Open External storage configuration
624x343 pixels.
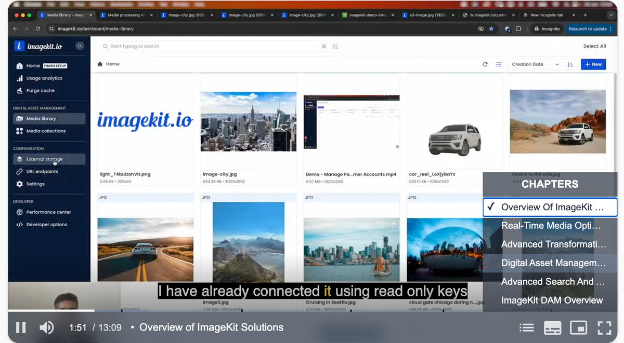tap(45, 159)
